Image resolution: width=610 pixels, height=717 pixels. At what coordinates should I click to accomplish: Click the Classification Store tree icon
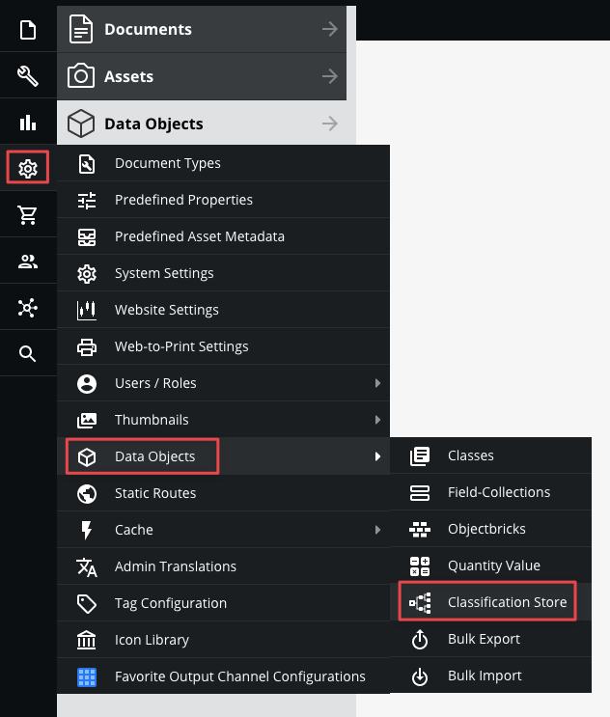419,603
